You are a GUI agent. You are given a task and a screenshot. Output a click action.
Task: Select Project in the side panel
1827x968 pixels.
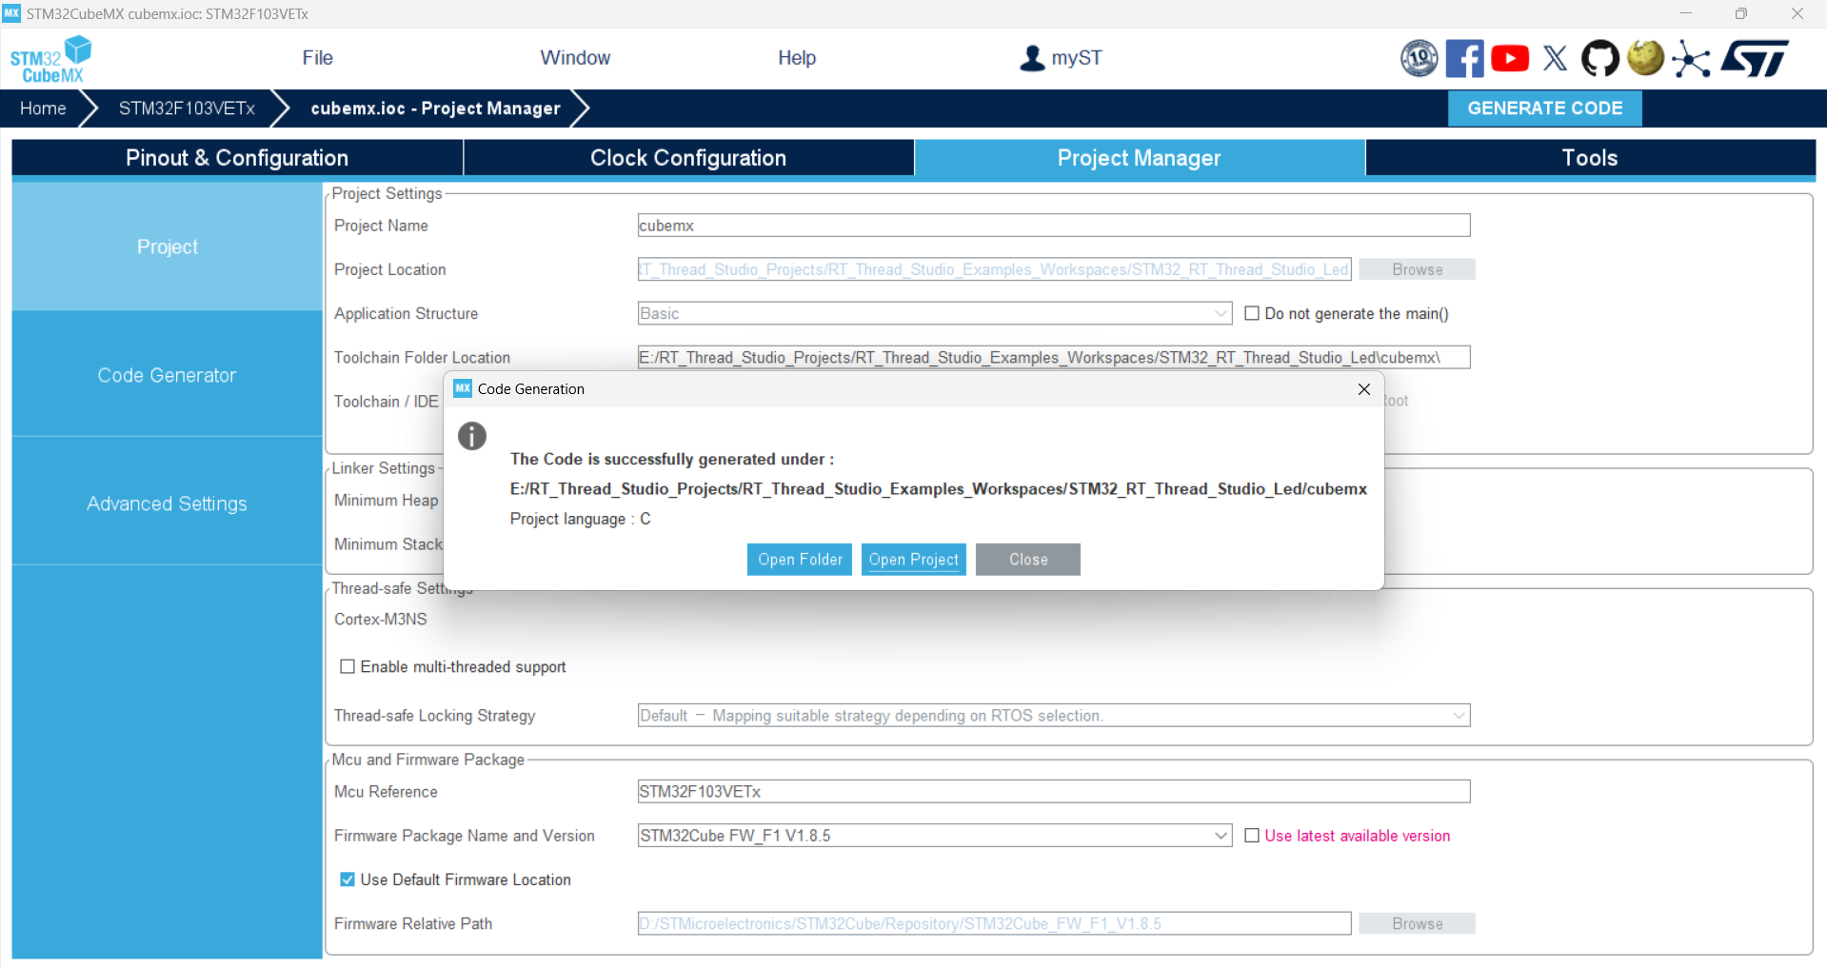(168, 247)
